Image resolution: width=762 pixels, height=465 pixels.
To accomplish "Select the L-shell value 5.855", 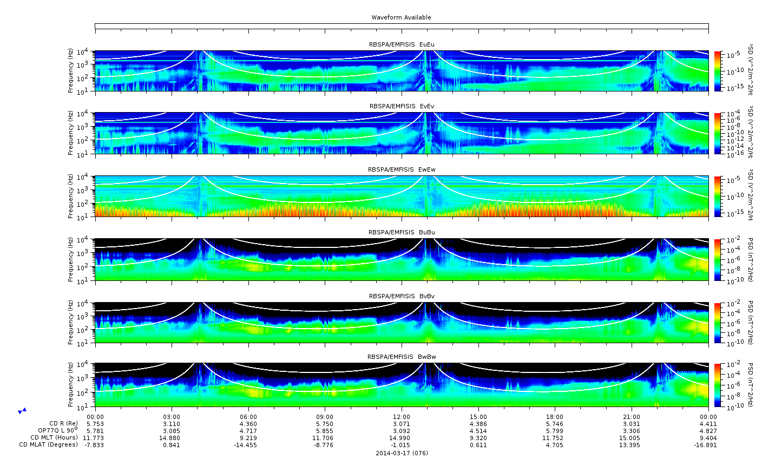I will coord(325,430).
